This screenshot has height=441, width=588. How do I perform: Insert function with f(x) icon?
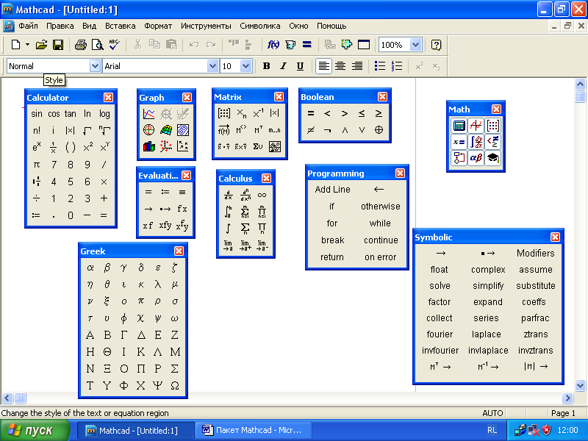coord(273,45)
